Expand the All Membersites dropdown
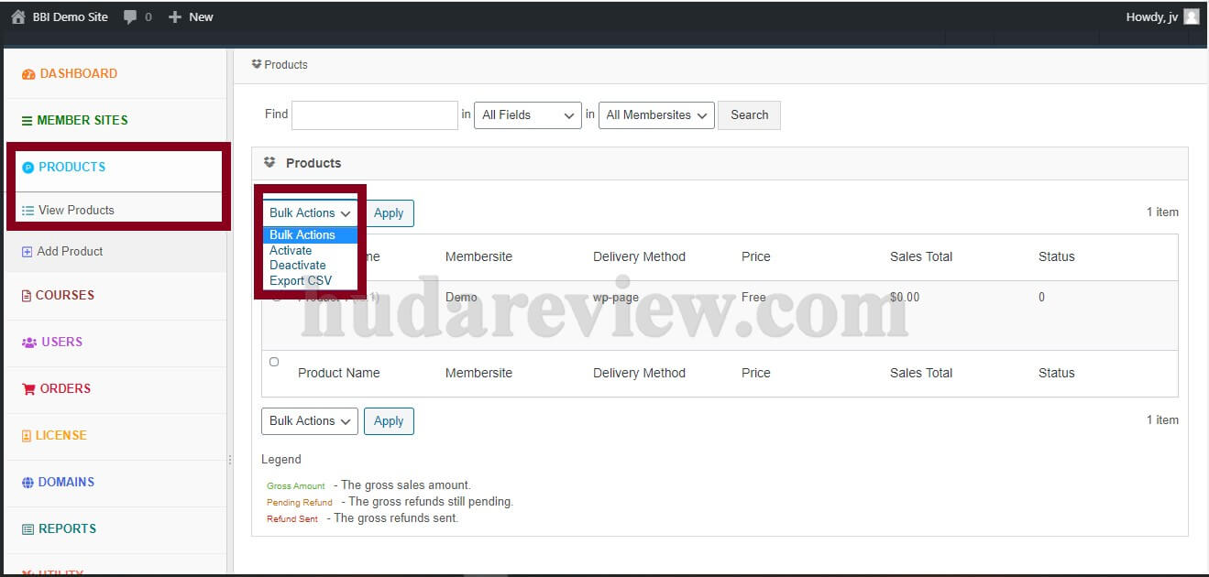1209x577 pixels. (x=655, y=115)
